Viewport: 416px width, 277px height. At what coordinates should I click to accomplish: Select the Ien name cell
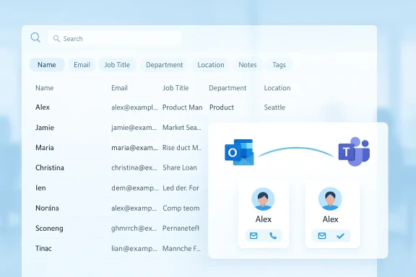[x=40, y=188]
